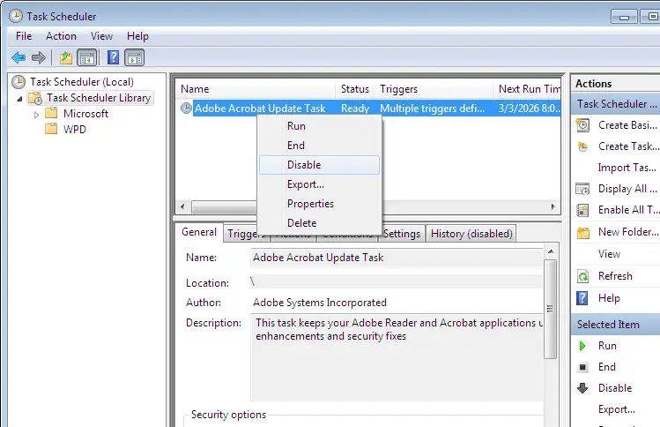
Task: Choose End from the context menu
Action: click(320, 146)
